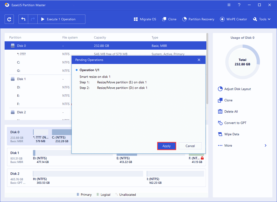Open Clone in top toolbar
This screenshot has height=202, width=277.
tap(169, 19)
